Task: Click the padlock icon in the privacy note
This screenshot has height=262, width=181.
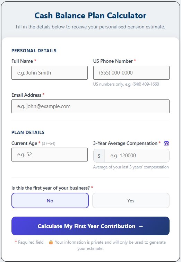Action: (51, 242)
